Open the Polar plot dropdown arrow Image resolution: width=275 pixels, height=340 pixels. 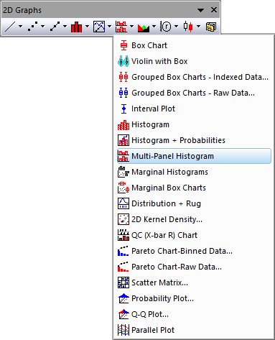click(x=176, y=27)
